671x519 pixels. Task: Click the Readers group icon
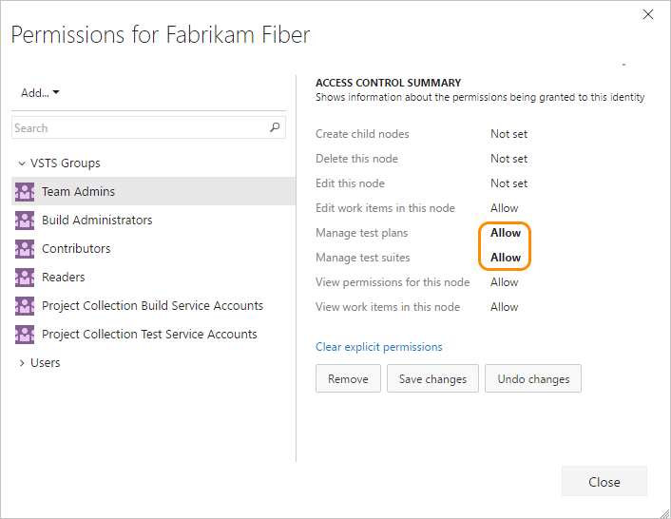pyautogui.click(x=25, y=278)
